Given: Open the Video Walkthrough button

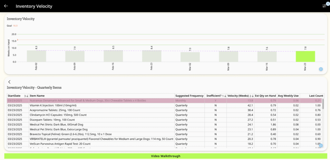Looking at the screenshot, I should 165,156.
